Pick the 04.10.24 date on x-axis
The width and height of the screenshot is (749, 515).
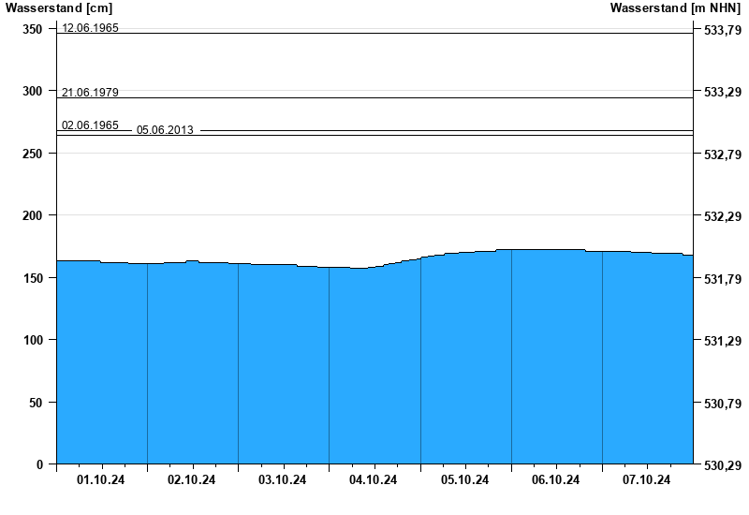coord(374,480)
